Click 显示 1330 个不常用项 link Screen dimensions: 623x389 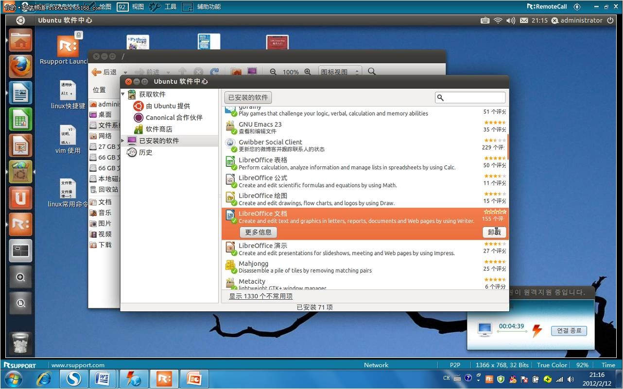(261, 296)
